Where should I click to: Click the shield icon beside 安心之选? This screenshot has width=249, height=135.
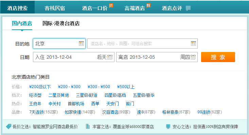pyautogui.click(x=168, y=127)
